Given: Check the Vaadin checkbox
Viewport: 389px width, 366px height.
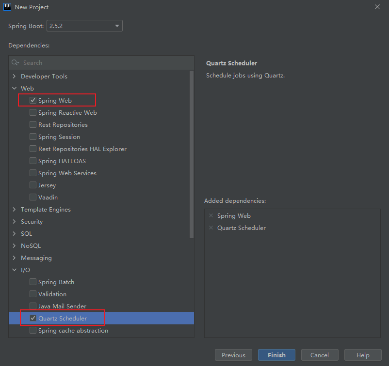Looking at the screenshot, I should click(33, 197).
